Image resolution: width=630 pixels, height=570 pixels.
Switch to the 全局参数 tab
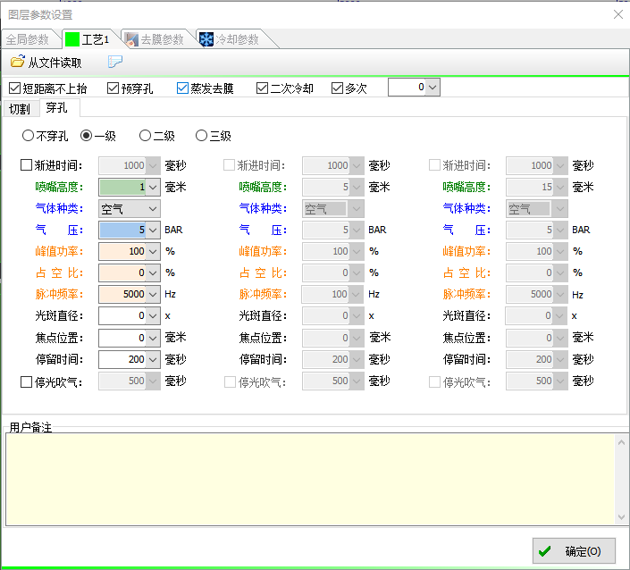[28, 39]
